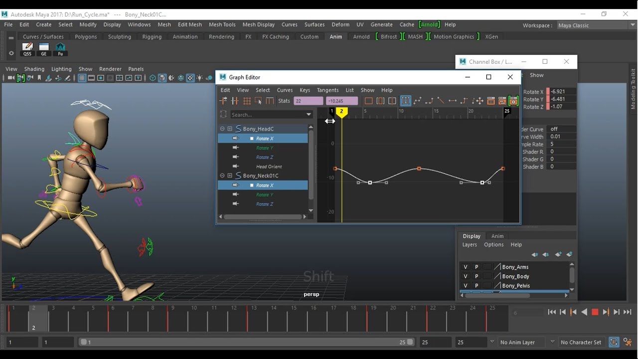
Task: Toggle playback P box of Bony_Pelvis layer
Action: pyautogui.click(x=477, y=286)
